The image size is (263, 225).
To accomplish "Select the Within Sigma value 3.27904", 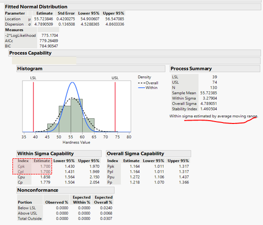I will (210, 98).
